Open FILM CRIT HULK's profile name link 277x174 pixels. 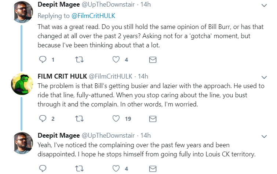coord(62,76)
